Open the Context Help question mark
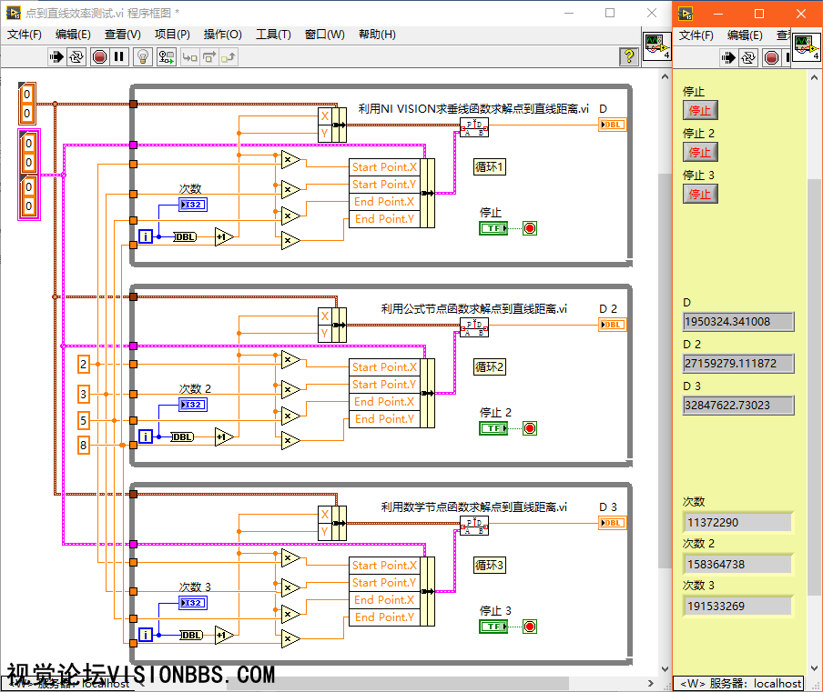The image size is (823, 692). click(629, 56)
